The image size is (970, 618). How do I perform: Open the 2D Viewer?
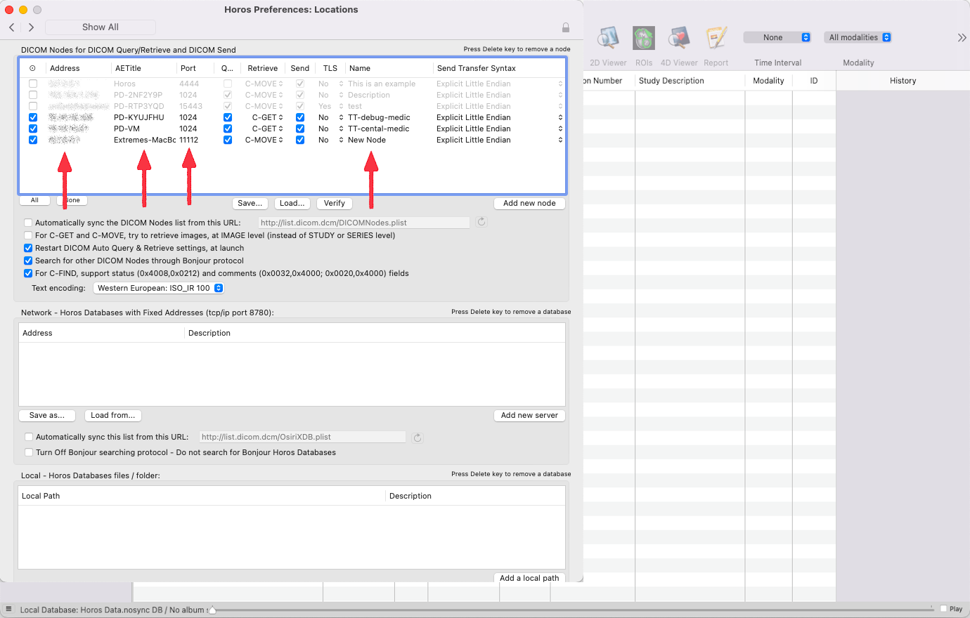[607, 39]
